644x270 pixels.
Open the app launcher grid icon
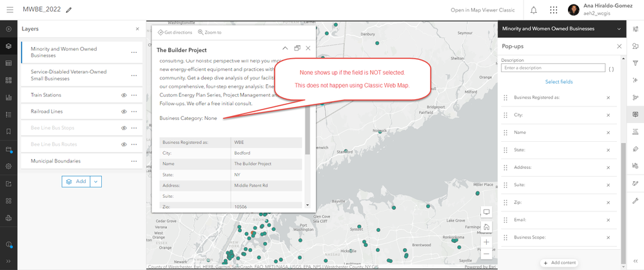click(554, 10)
